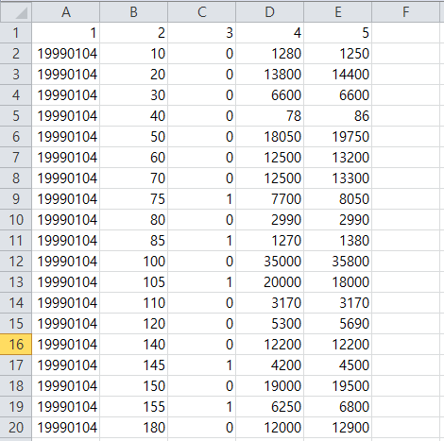444x441 pixels.
Task: Click cell B16 with value 140
Action: [x=134, y=345]
